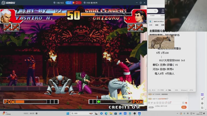This screenshot has height=116, width=207.
Task: Click the orange 发送 send button
Action: (x=184, y=107)
